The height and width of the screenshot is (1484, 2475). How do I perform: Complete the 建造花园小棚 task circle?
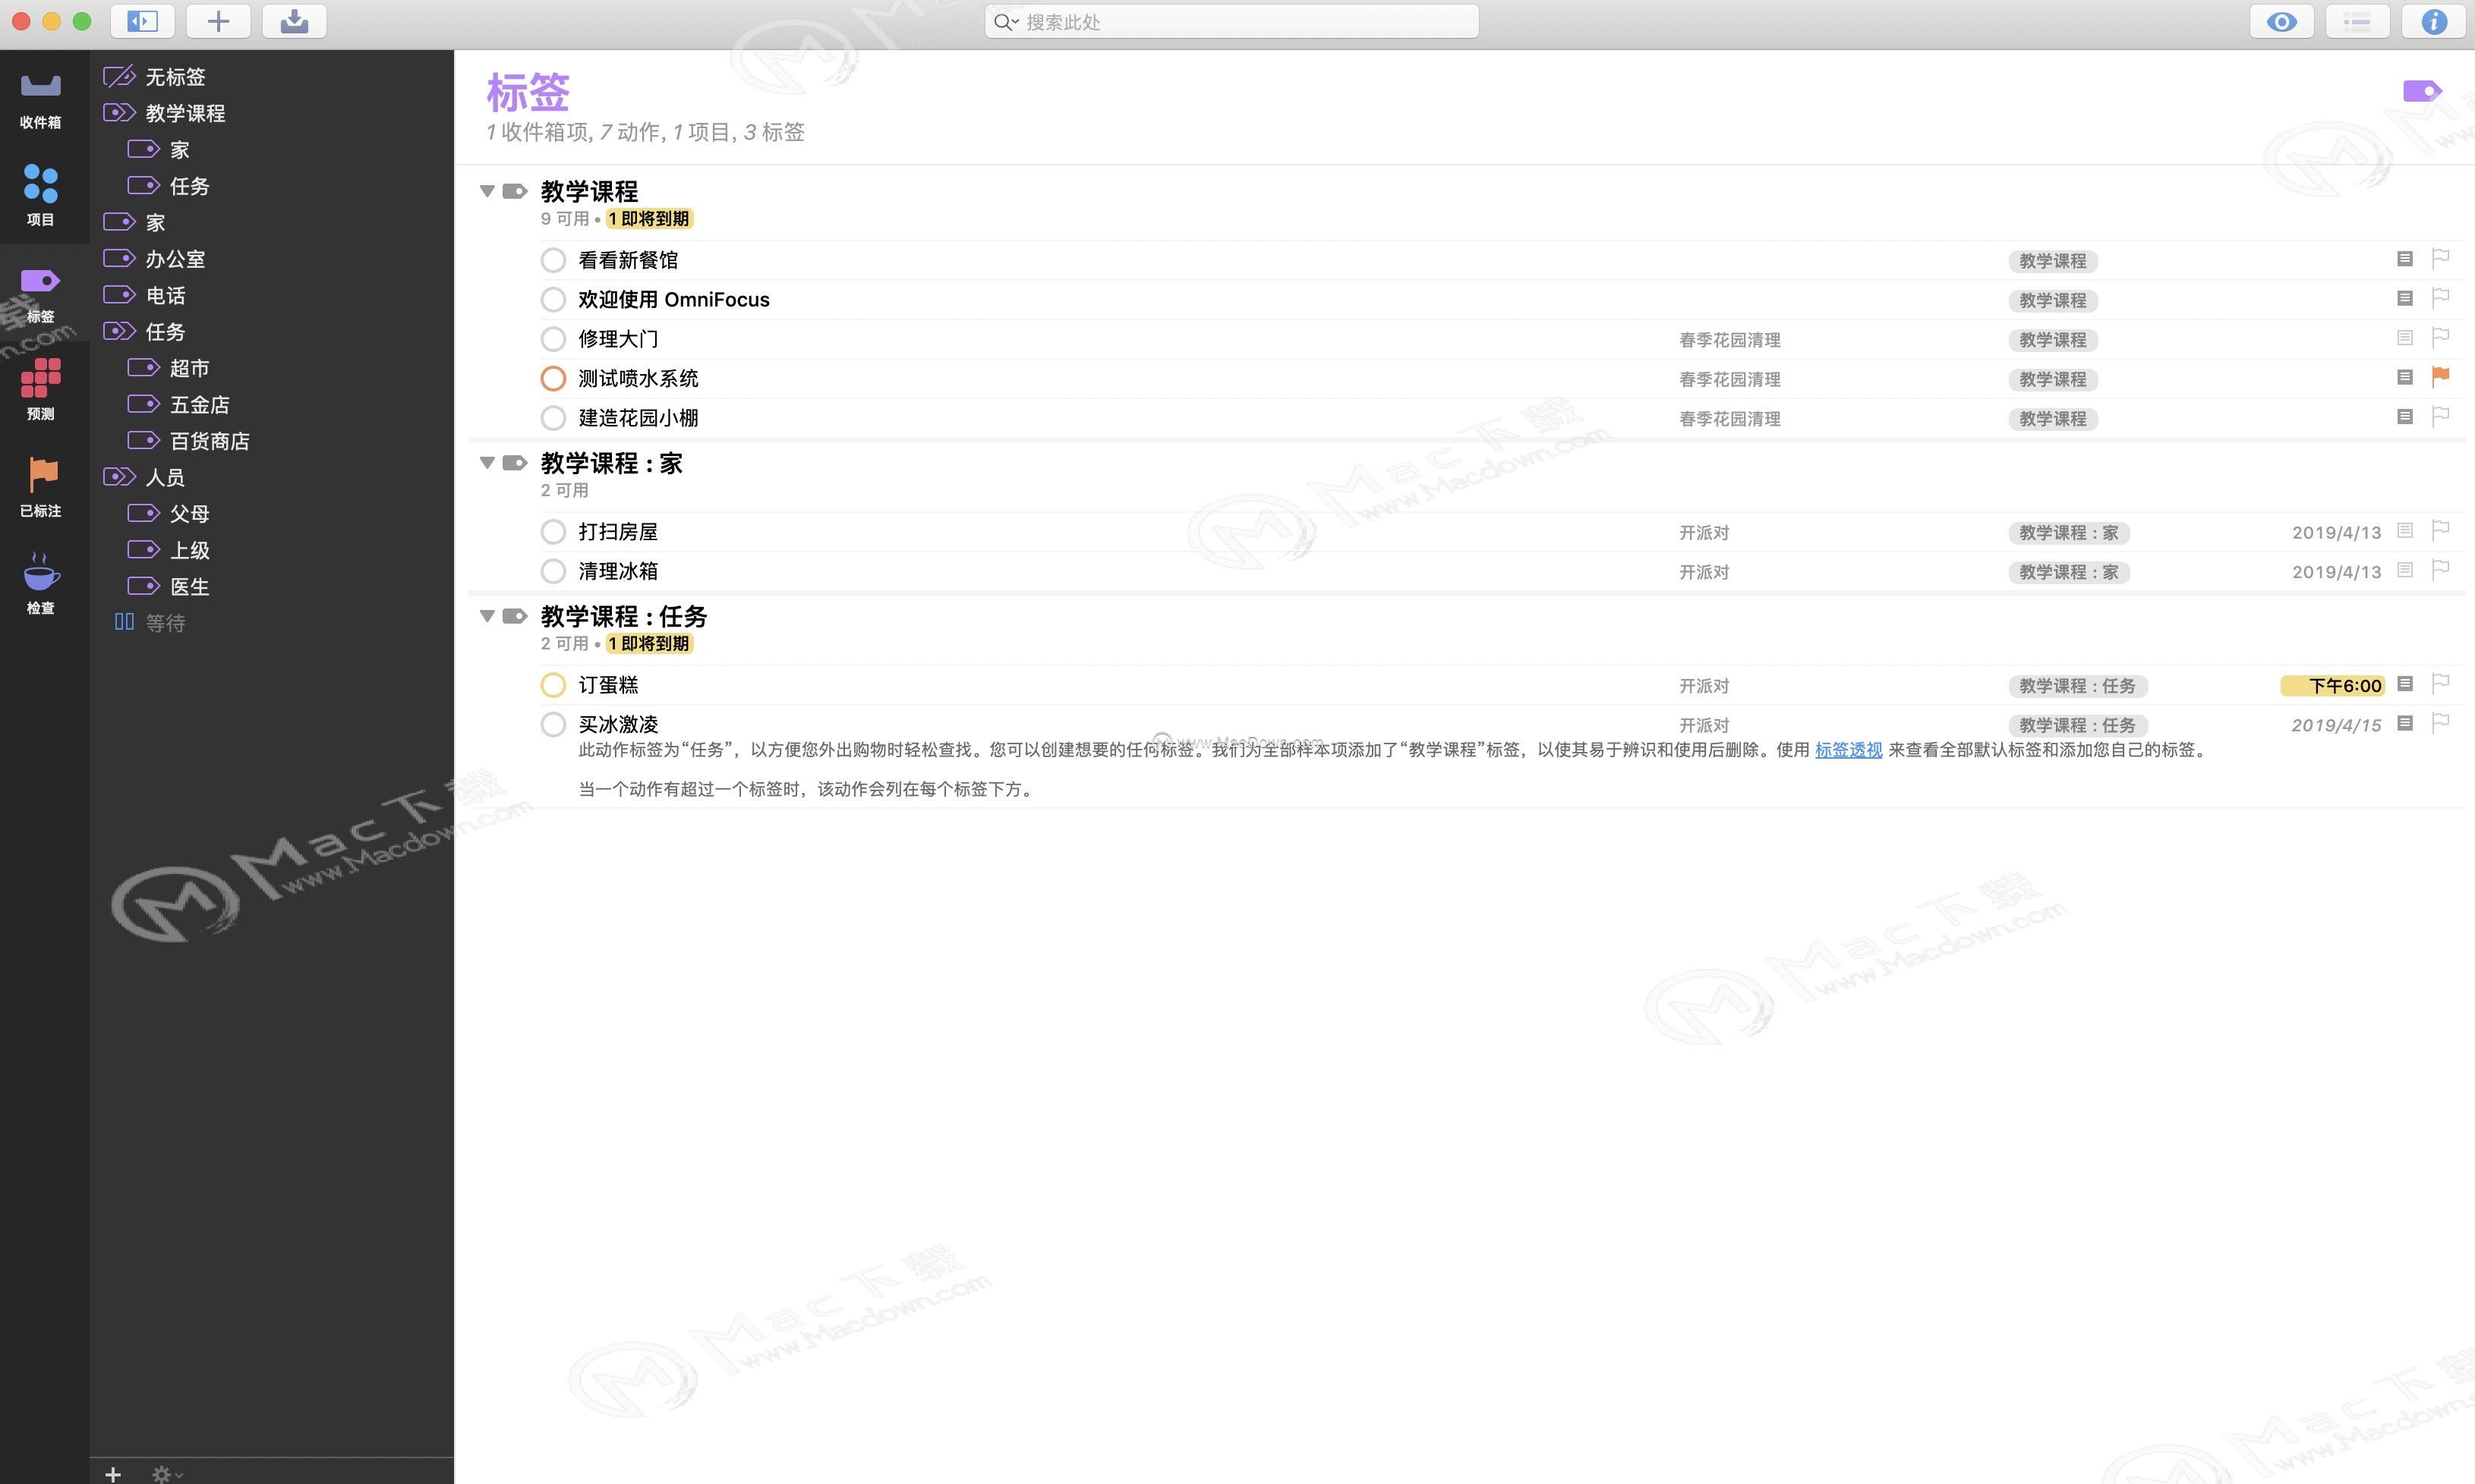pos(553,418)
